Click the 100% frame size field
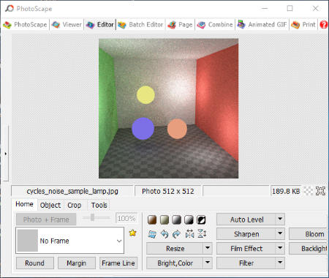Image resolution: width=329 pixels, height=278 pixels. [126, 218]
